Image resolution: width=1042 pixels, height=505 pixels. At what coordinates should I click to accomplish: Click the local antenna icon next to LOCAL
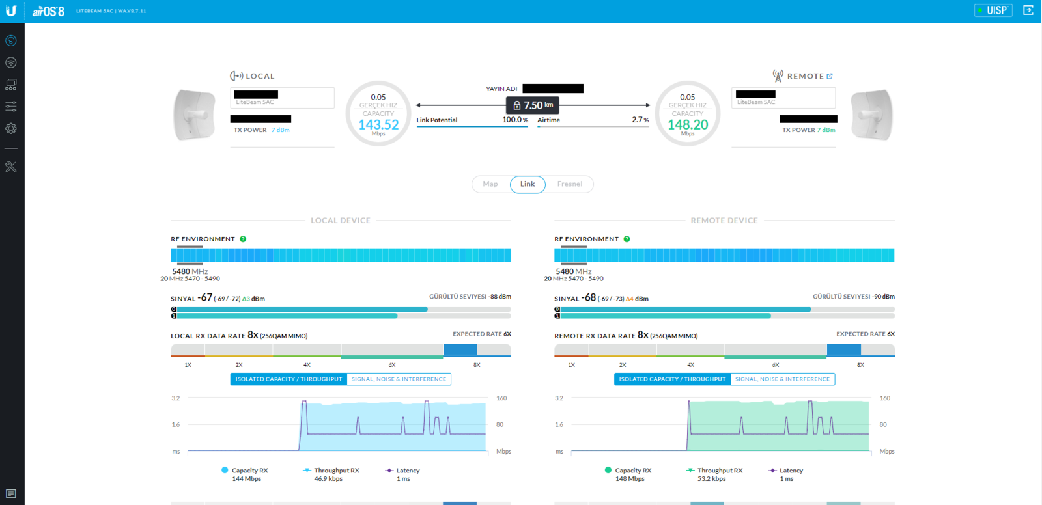236,76
